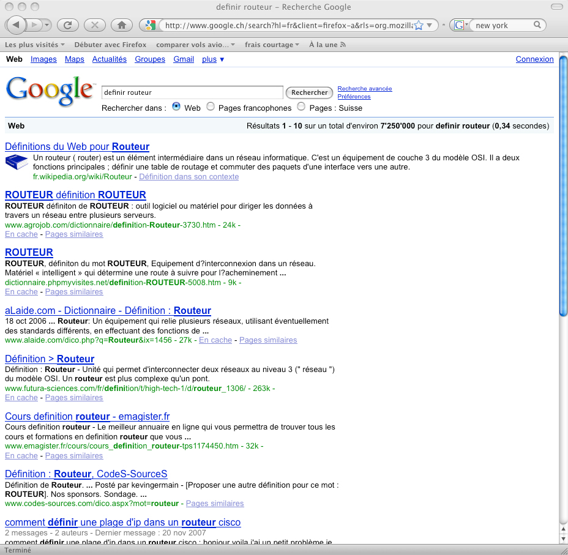Click the toolbar toggle pill at window top-right
This screenshot has height=555, width=568.
tap(557, 7)
